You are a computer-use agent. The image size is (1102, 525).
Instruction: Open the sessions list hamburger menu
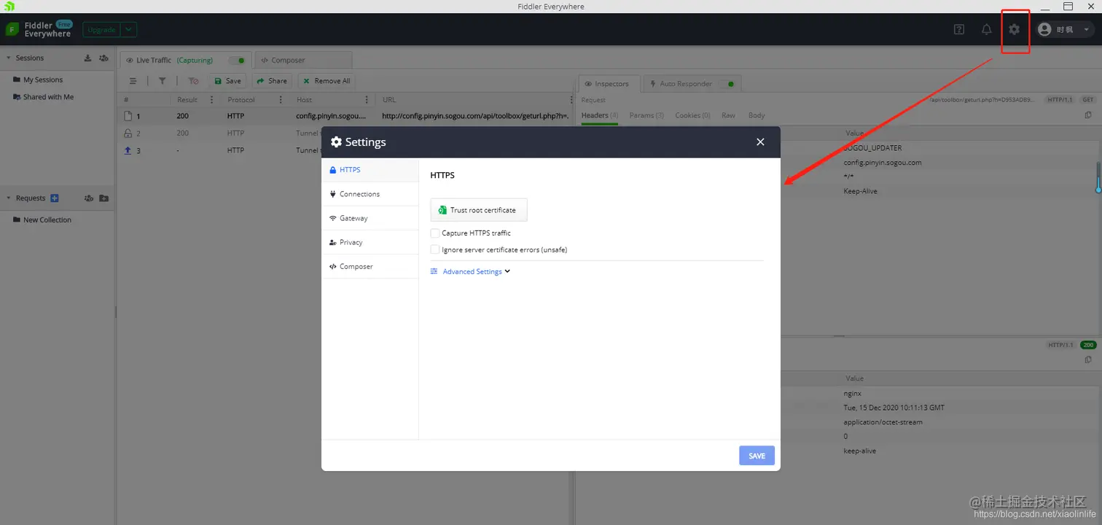tap(133, 81)
